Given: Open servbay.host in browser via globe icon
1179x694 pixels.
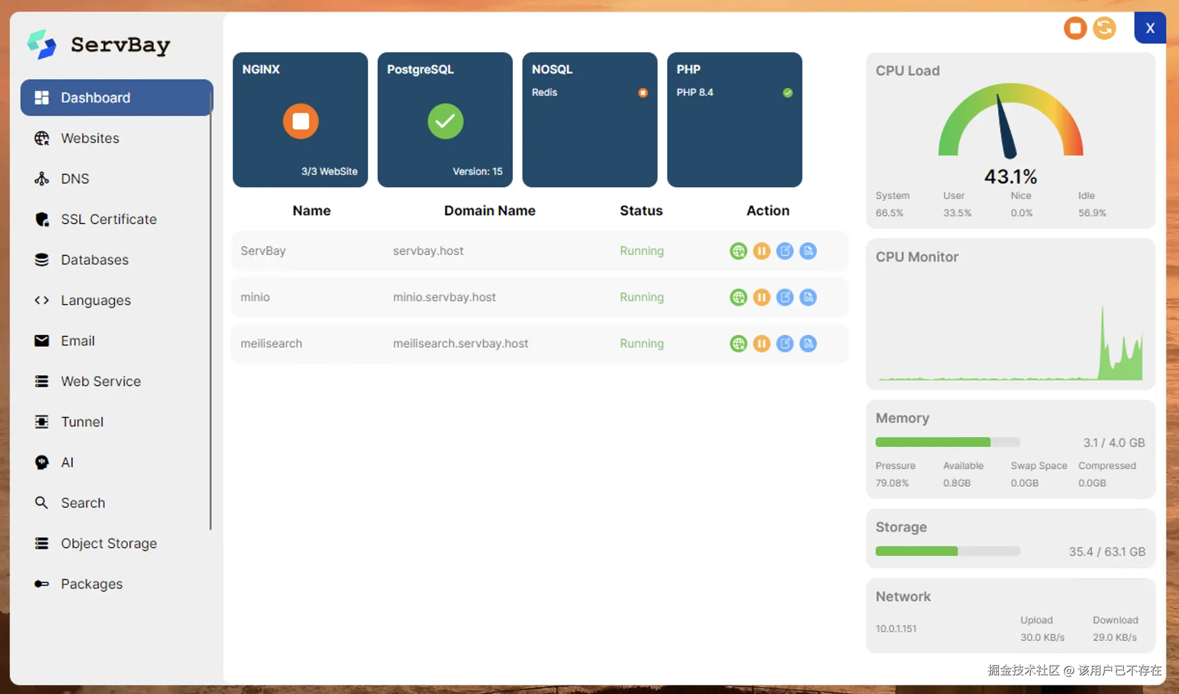Looking at the screenshot, I should (x=738, y=251).
